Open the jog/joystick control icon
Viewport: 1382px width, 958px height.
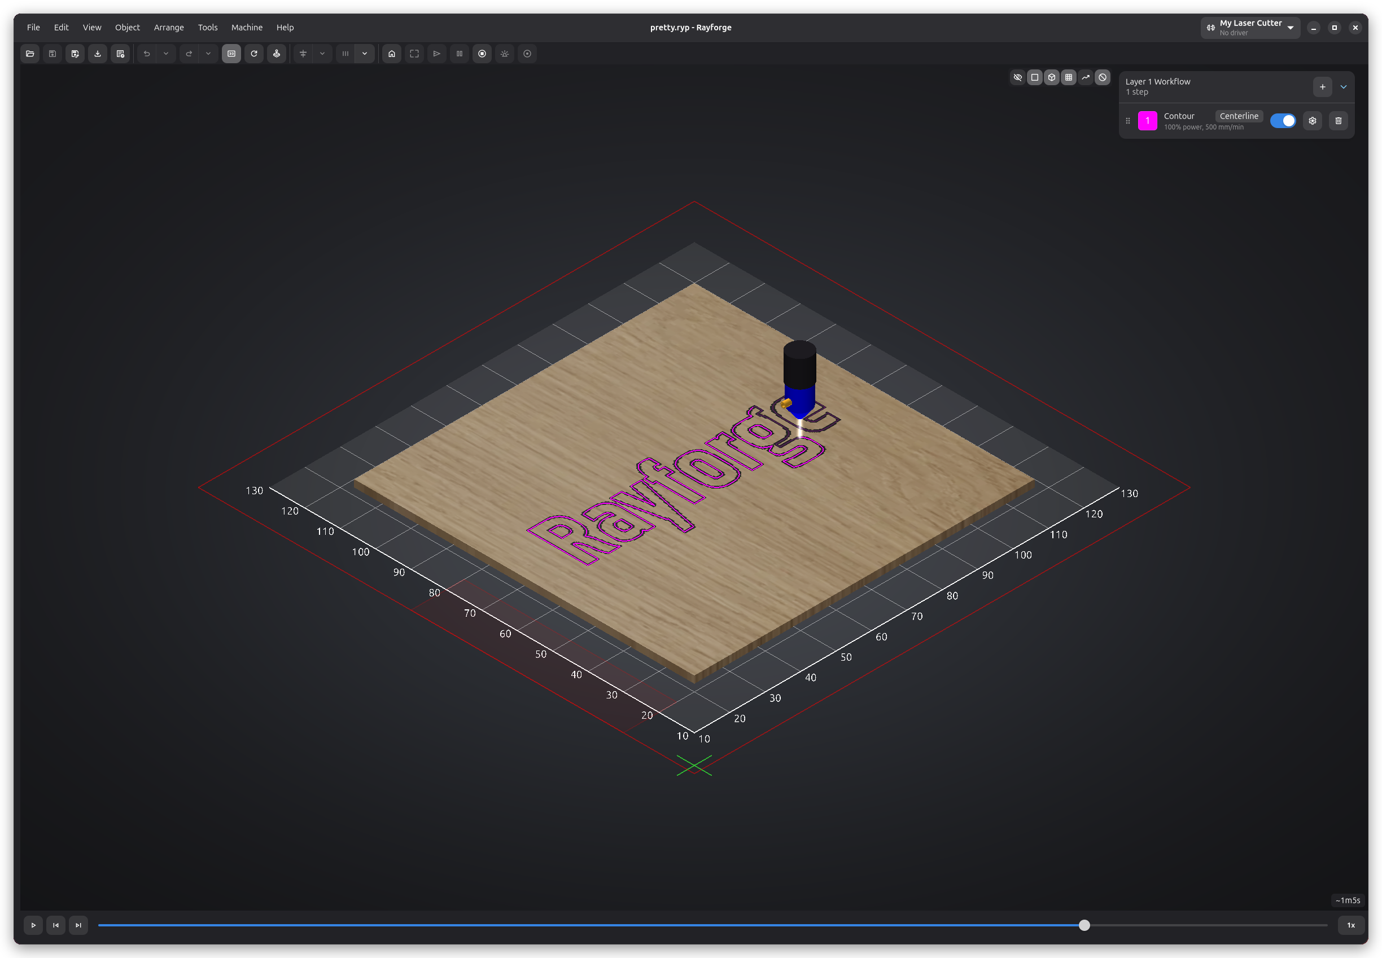coord(276,54)
